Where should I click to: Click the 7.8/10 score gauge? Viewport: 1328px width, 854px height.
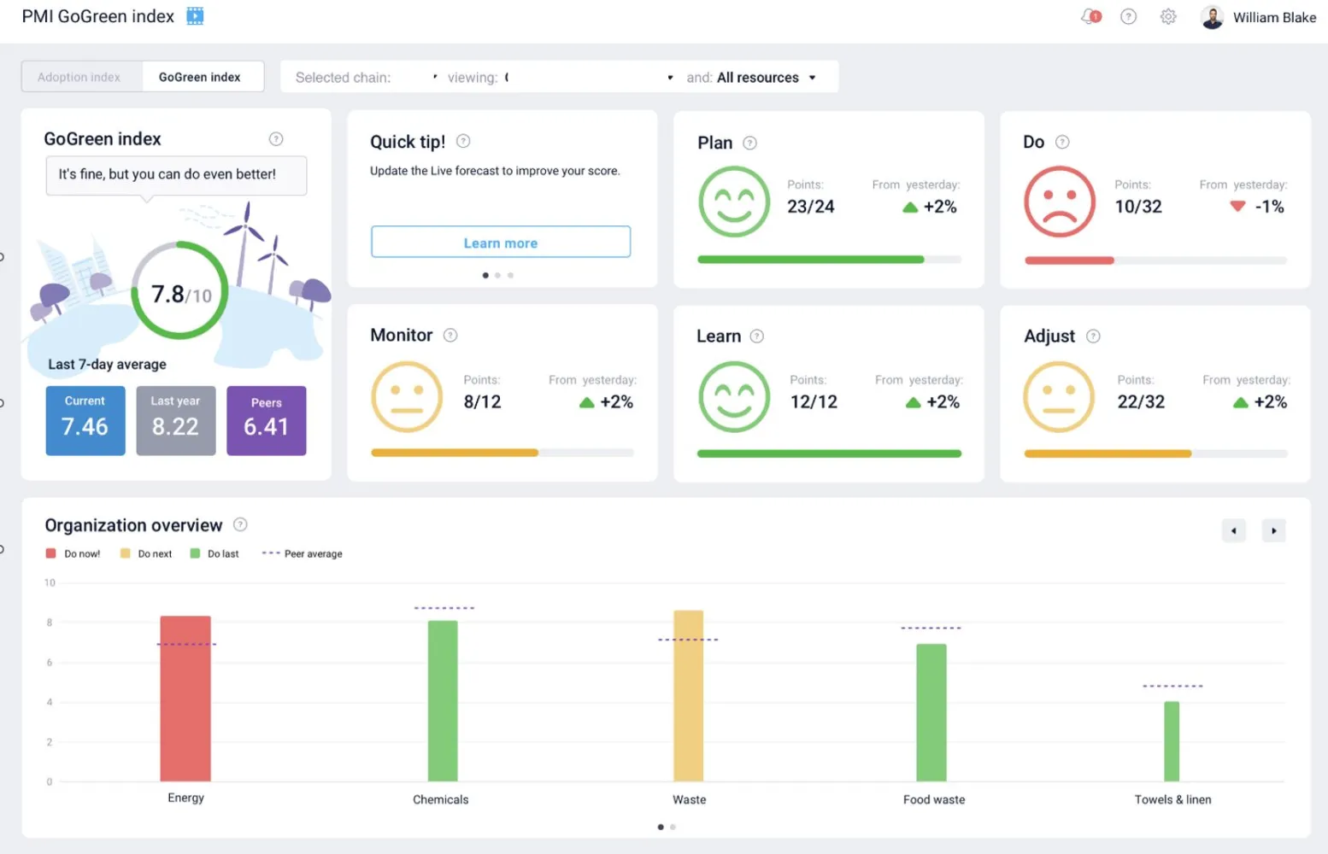180,291
